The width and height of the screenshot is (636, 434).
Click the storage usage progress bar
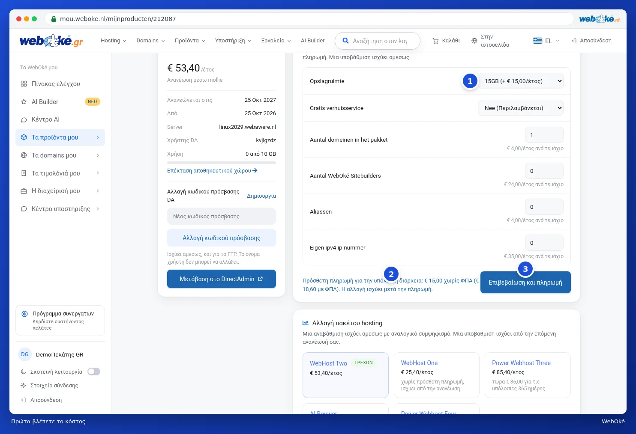[x=222, y=163]
